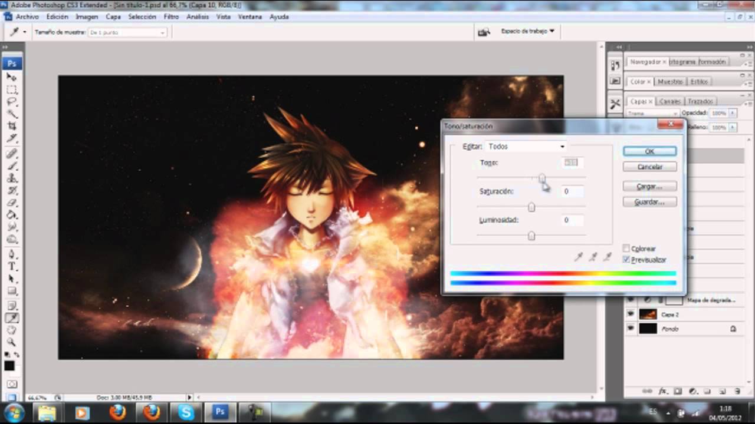Select the Path Selection tool

(12, 279)
